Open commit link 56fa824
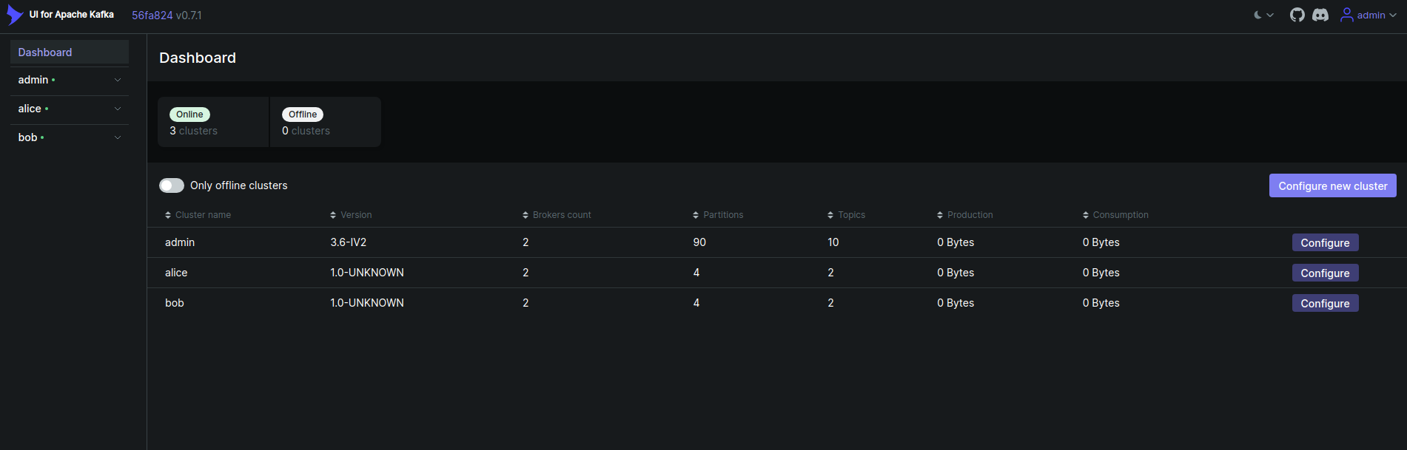The image size is (1407, 450). (x=152, y=16)
